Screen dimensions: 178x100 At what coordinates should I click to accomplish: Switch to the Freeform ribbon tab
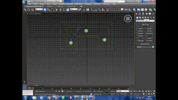(x=50, y=7)
